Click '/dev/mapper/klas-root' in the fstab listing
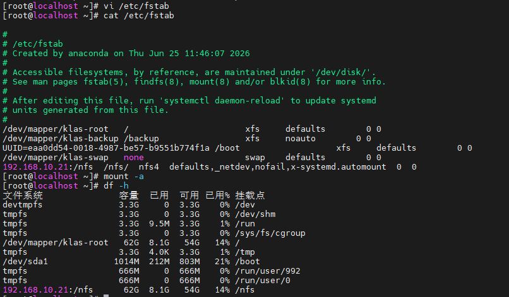Screen dimensions: 509x297 pos(56,129)
